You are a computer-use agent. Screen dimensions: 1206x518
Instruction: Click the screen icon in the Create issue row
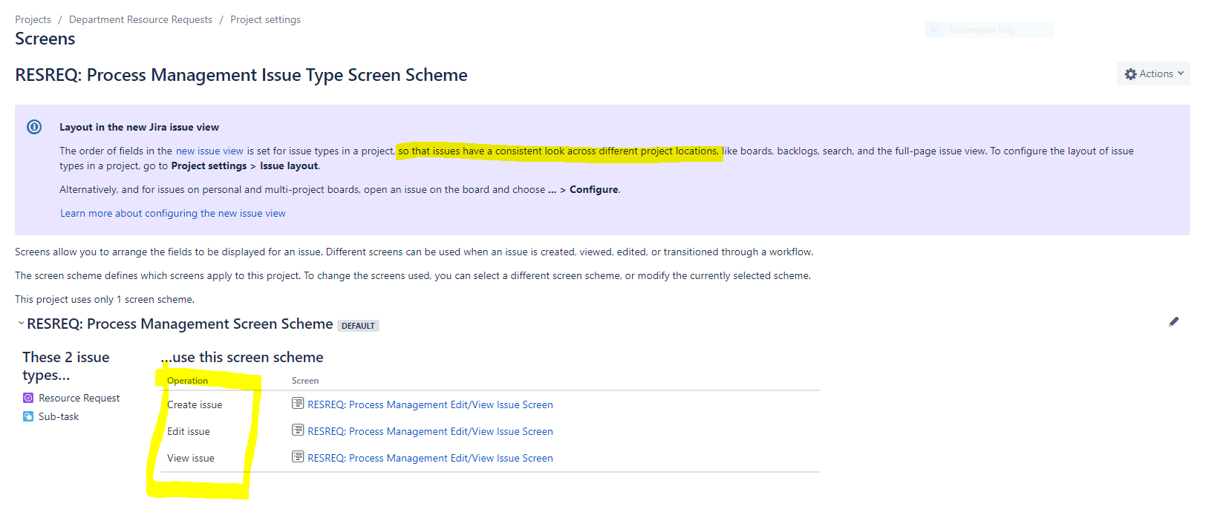(x=298, y=404)
